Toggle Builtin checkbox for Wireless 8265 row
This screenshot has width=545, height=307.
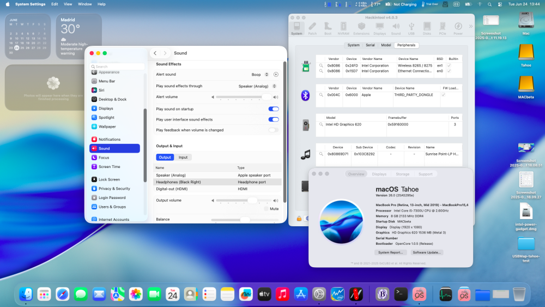(449, 65)
